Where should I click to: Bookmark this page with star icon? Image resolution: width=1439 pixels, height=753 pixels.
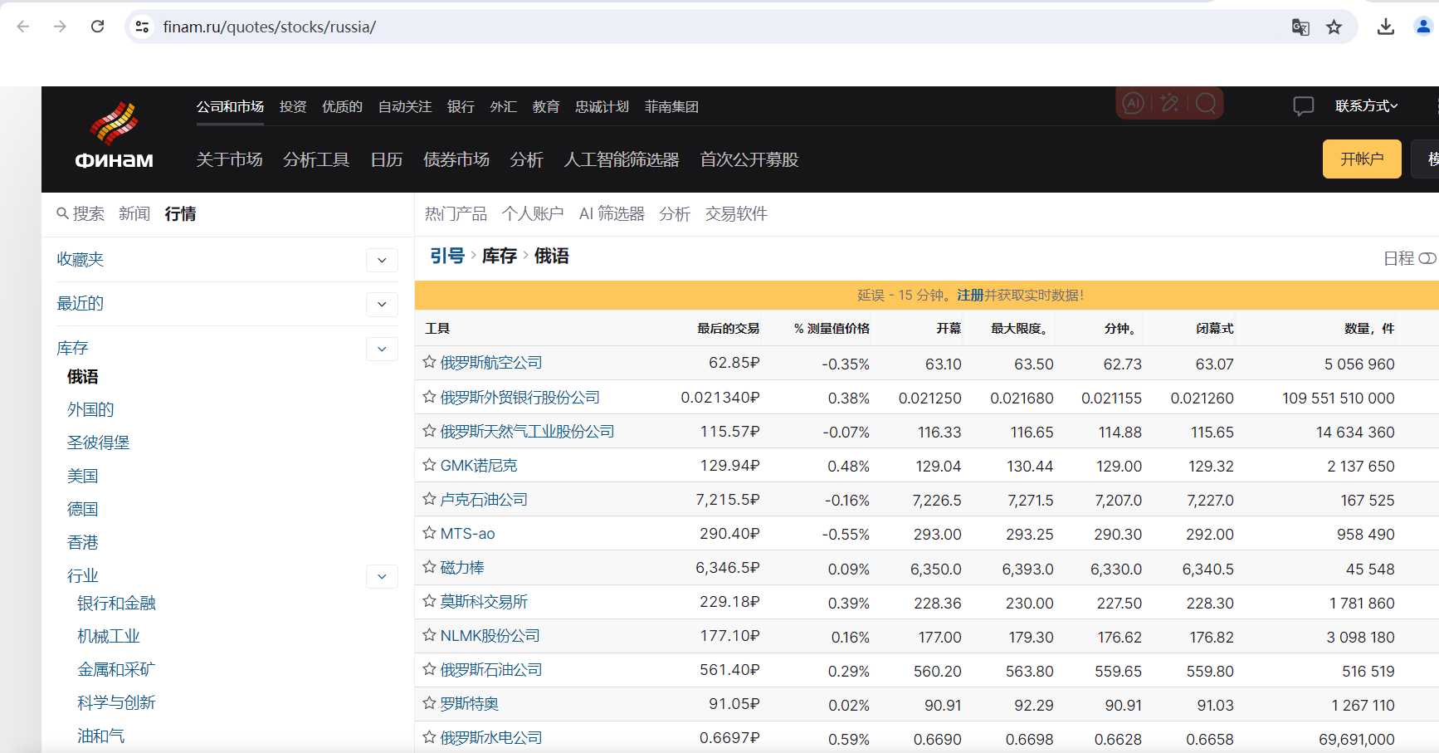click(1334, 27)
